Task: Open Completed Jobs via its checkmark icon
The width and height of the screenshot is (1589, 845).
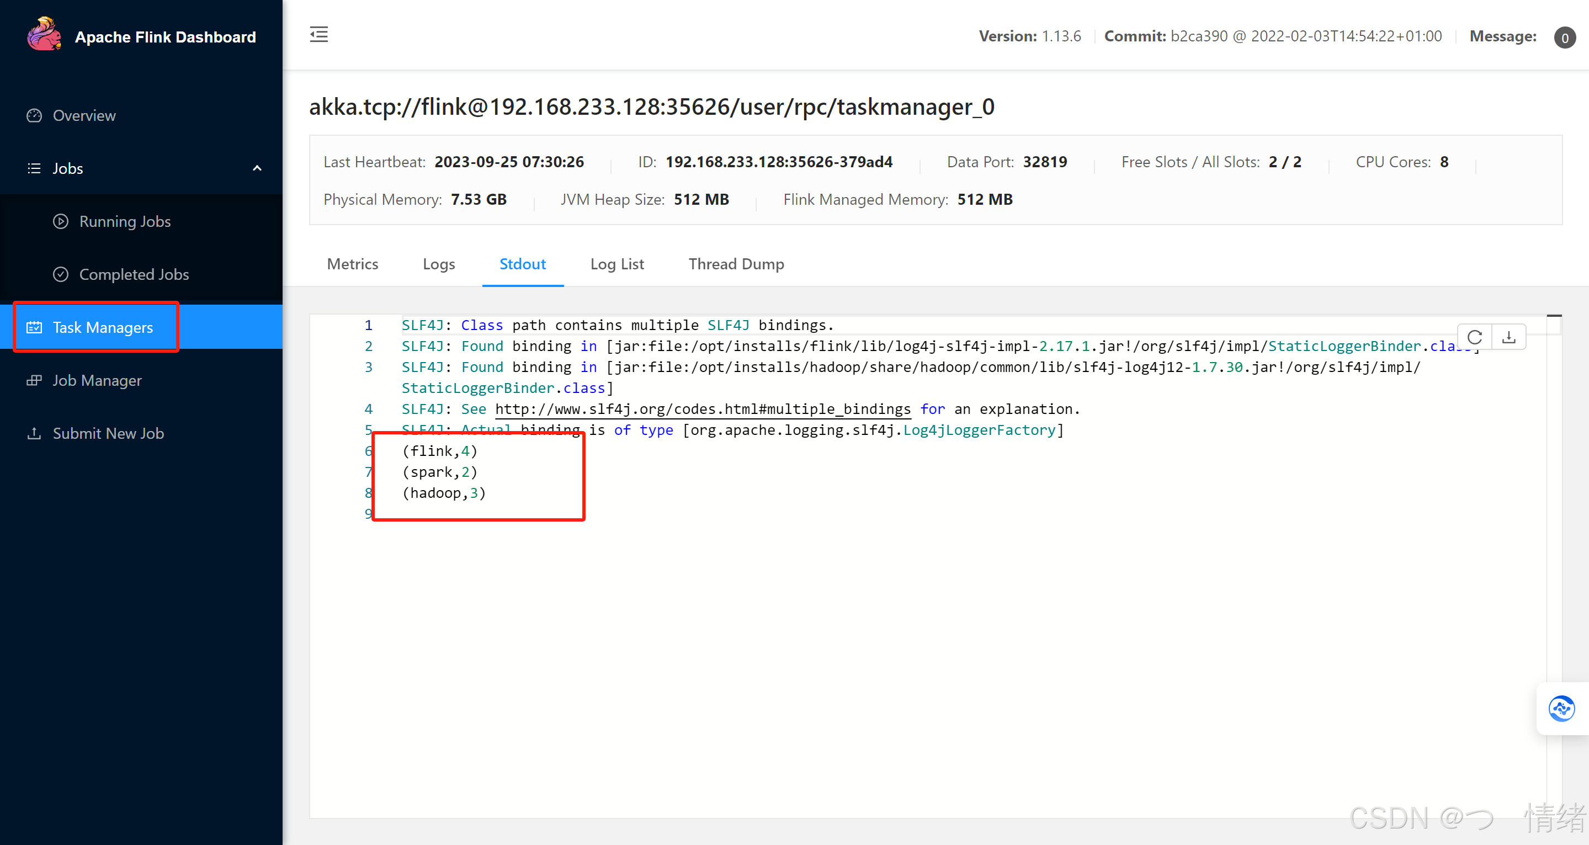Action: pyautogui.click(x=61, y=274)
